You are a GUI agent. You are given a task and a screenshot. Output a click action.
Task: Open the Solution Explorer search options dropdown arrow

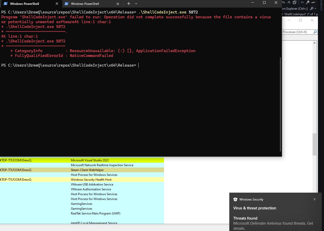(x=315, y=8)
